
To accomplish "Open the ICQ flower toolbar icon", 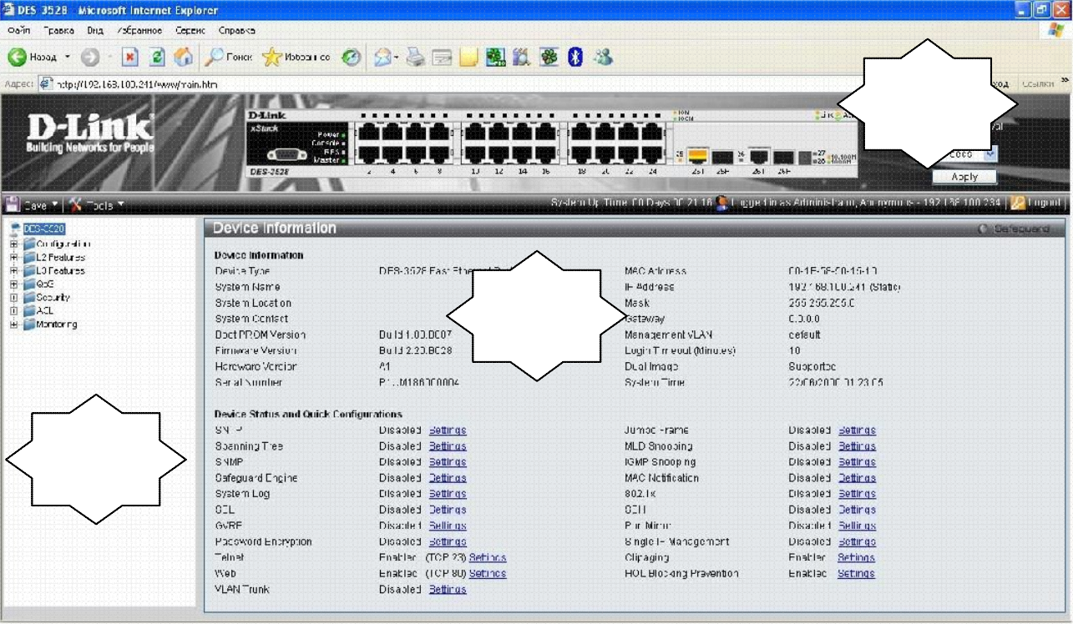I will 549,57.
